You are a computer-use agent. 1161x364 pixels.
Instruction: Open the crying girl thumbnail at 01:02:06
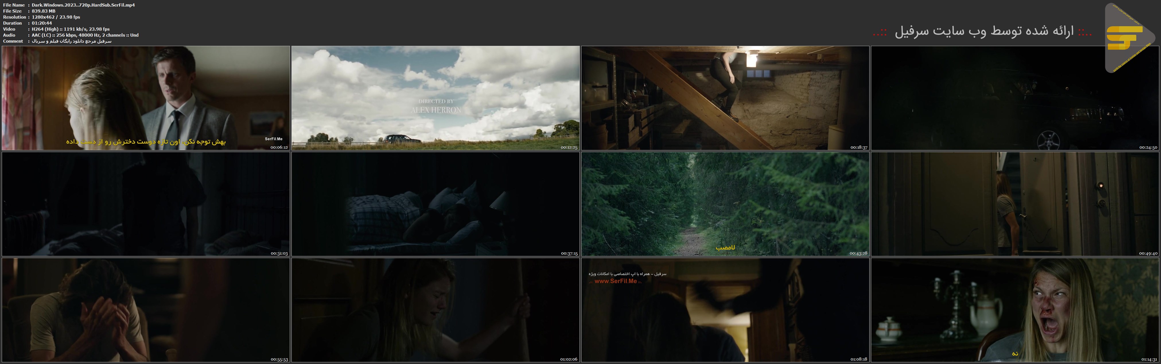[x=435, y=310]
